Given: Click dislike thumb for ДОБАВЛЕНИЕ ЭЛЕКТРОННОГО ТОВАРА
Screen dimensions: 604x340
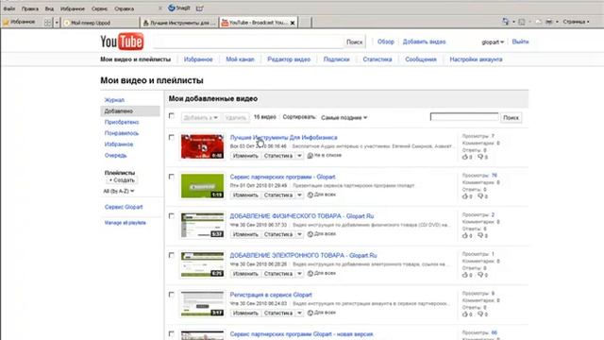Looking at the screenshot, I should [x=480, y=275].
